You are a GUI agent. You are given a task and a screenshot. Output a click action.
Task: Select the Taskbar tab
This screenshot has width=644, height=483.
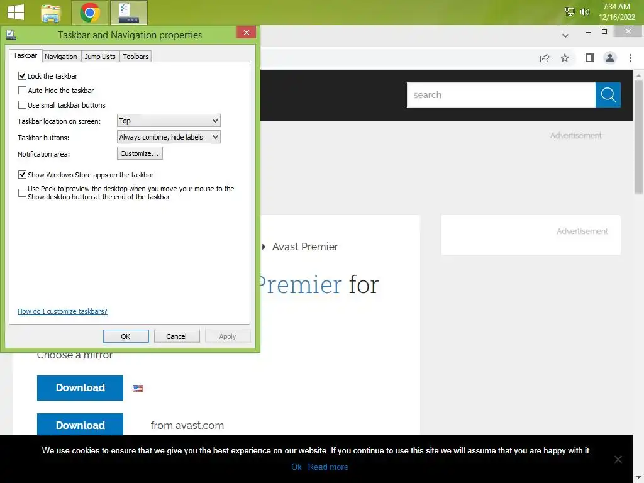(x=25, y=55)
